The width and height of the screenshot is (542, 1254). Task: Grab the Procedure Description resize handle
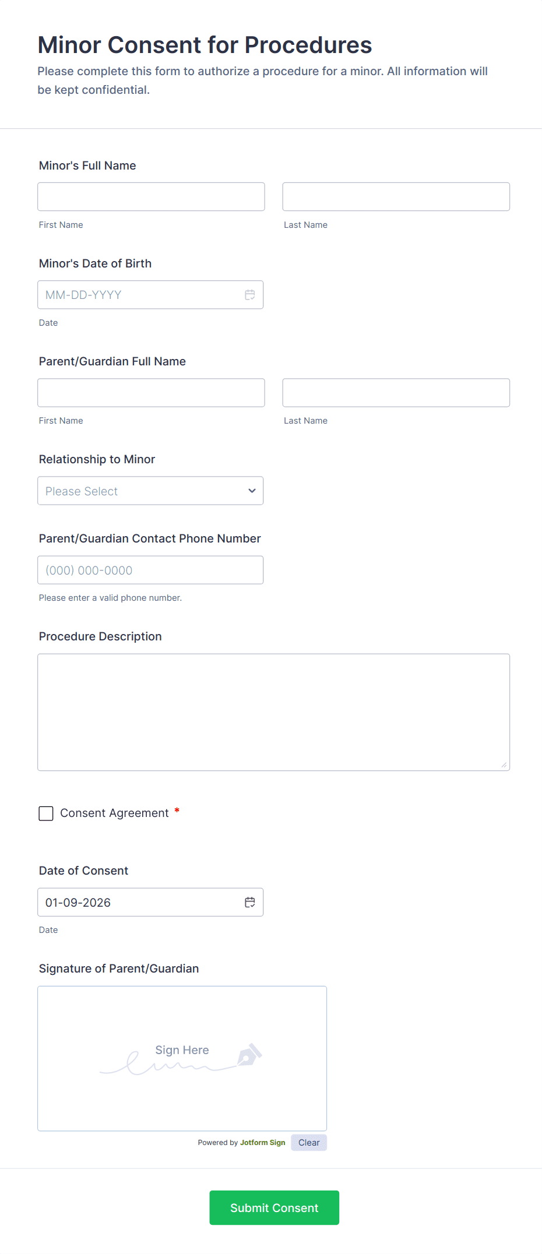point(504,765)
